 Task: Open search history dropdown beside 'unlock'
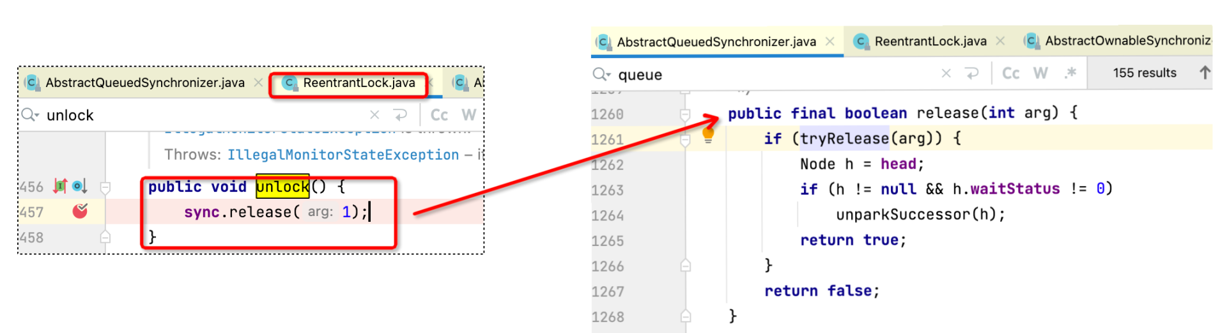(31, 115)
